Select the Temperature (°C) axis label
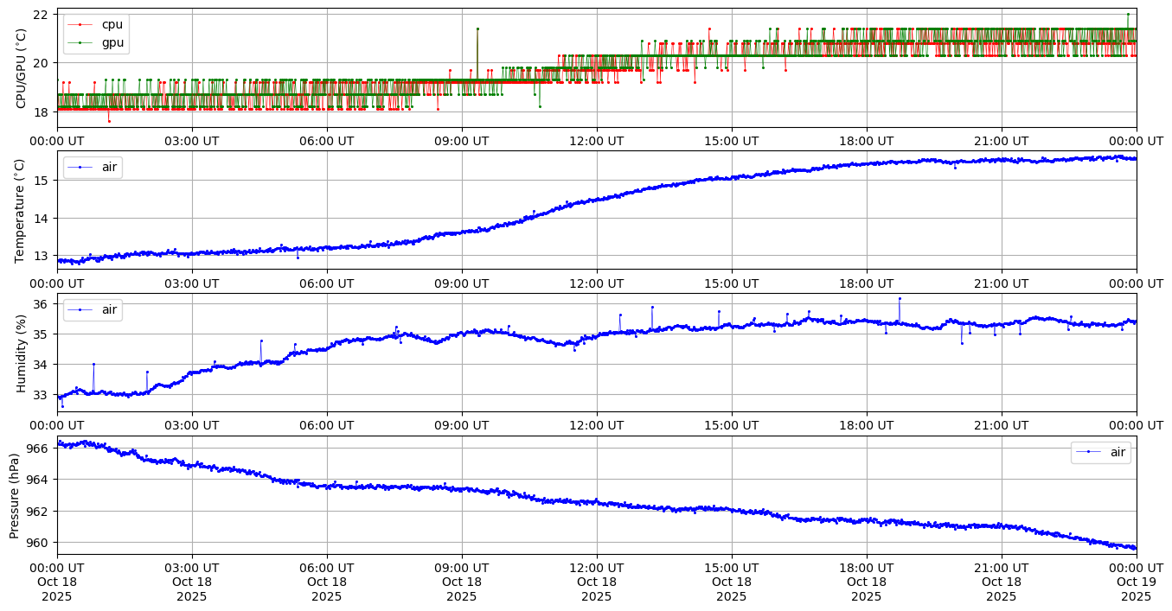Screen dimensions: 1172x611 (22, 210)
